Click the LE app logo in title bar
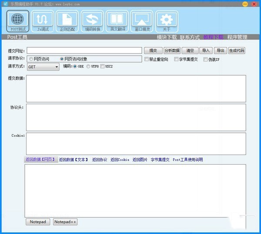This screenshot has width=261, height=234. [4, 4]
